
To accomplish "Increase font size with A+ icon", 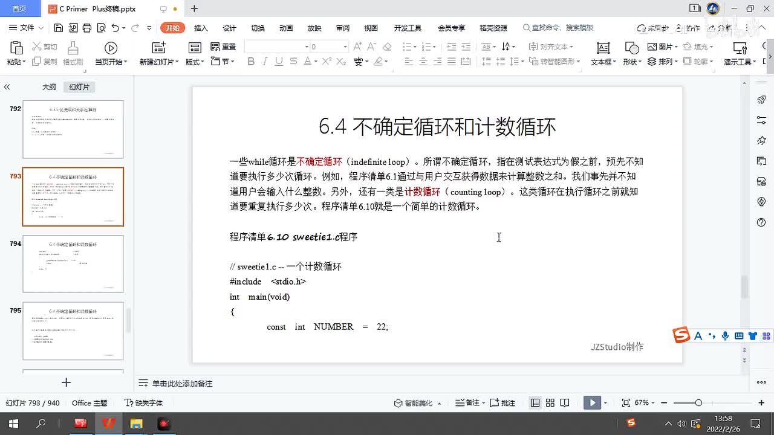I will (x=358, y=47).
